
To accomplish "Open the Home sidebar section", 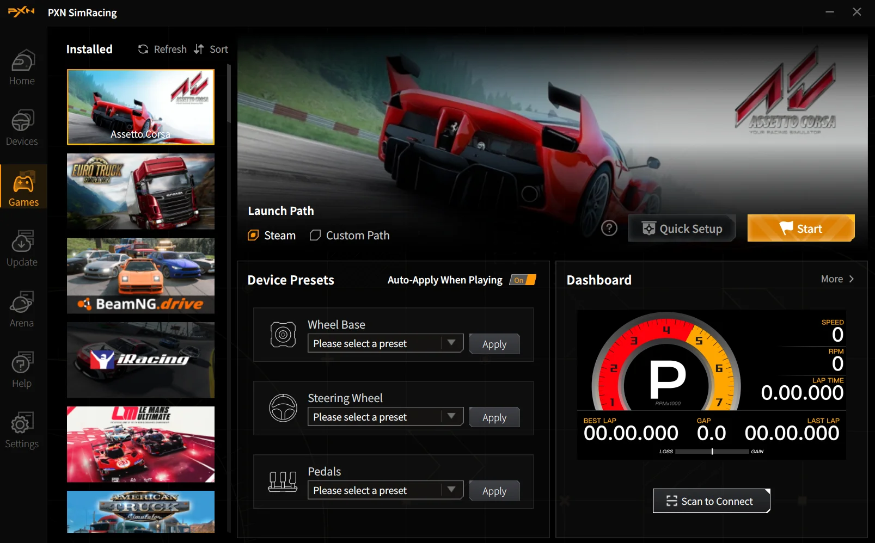I will pos(22,68).
